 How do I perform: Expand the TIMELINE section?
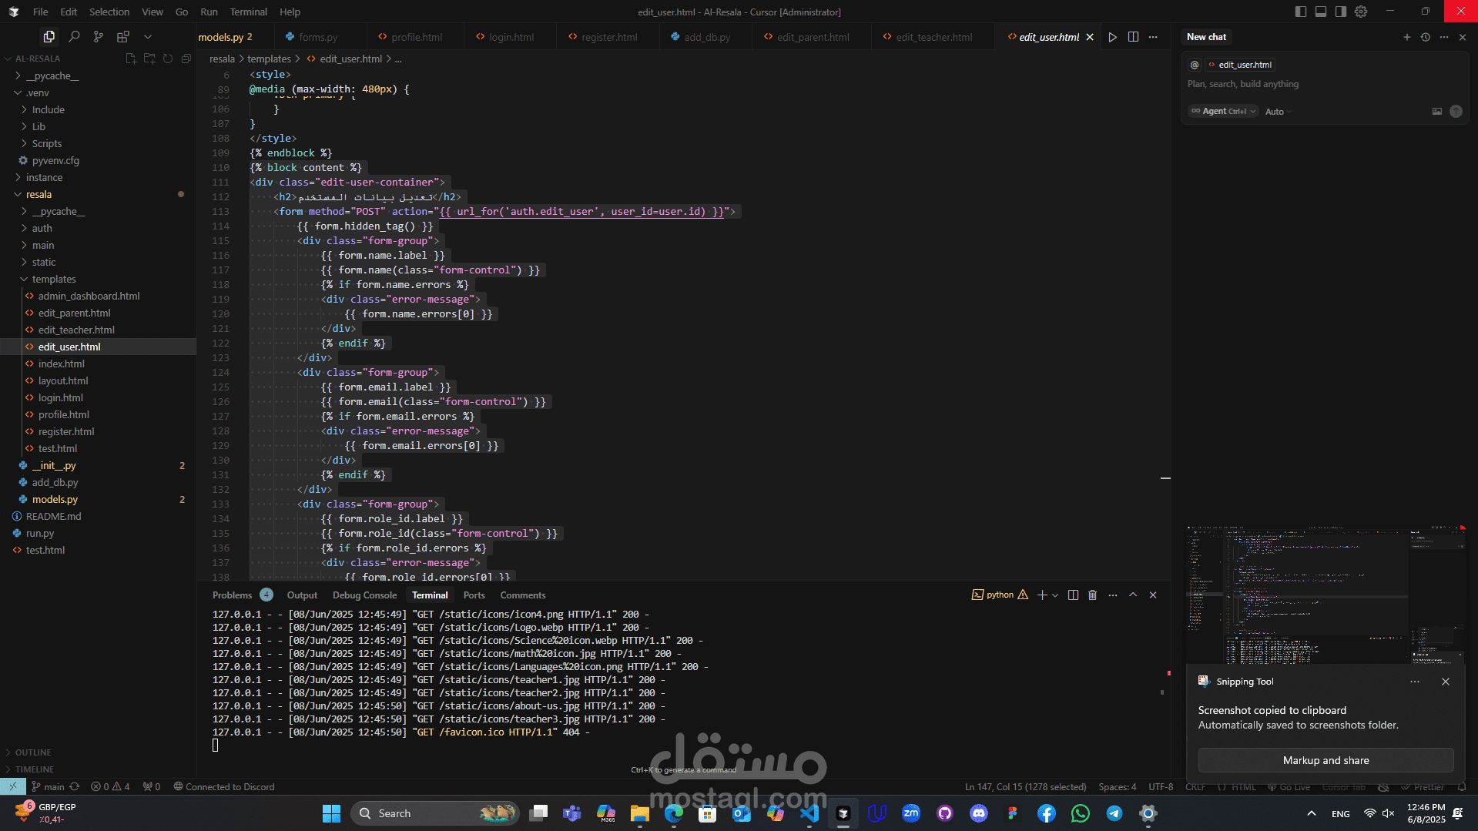pyautogui.click(x=35, y=769)
